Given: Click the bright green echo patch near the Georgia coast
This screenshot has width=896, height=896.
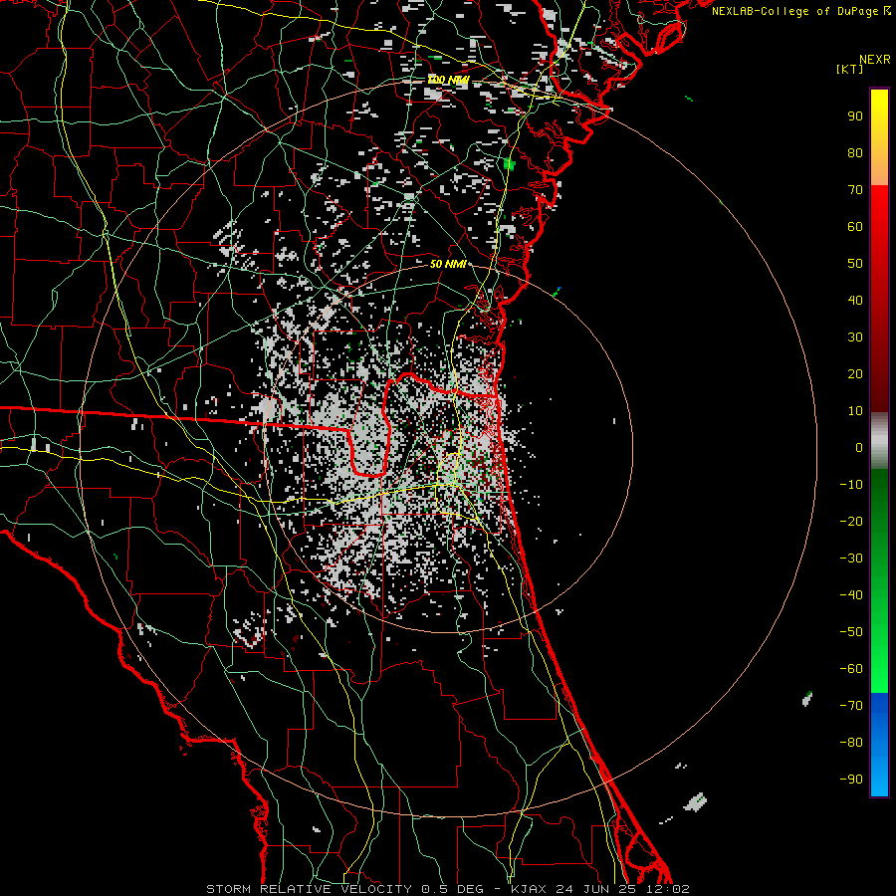Looking at the screenshot, I should click(x=509, y=164).
